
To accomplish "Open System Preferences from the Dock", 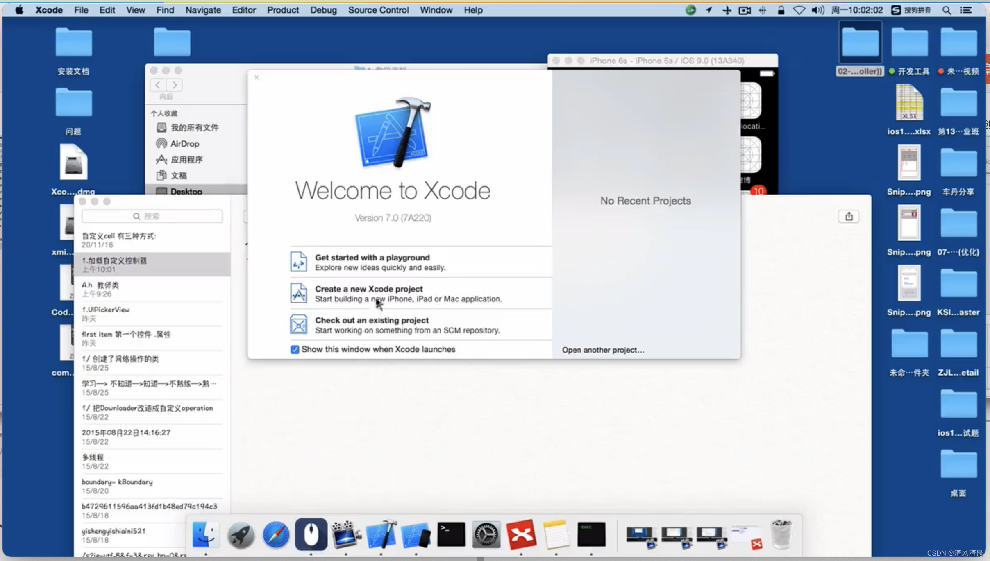I will click(486, 534).
